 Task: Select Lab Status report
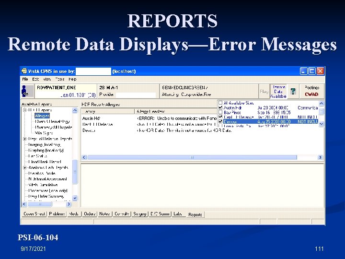tap(38, 156)
